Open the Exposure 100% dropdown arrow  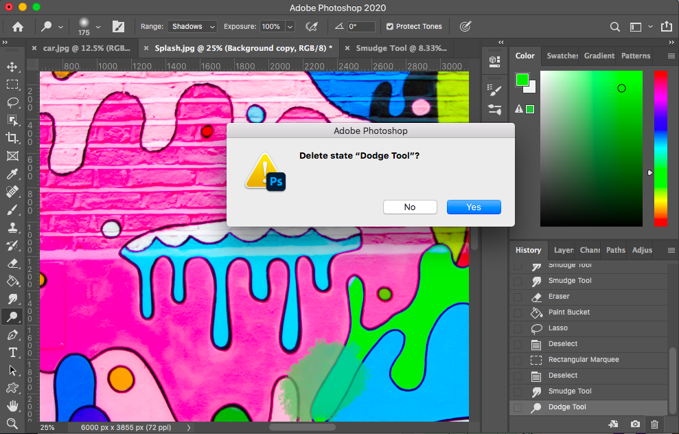click(290, 27)
